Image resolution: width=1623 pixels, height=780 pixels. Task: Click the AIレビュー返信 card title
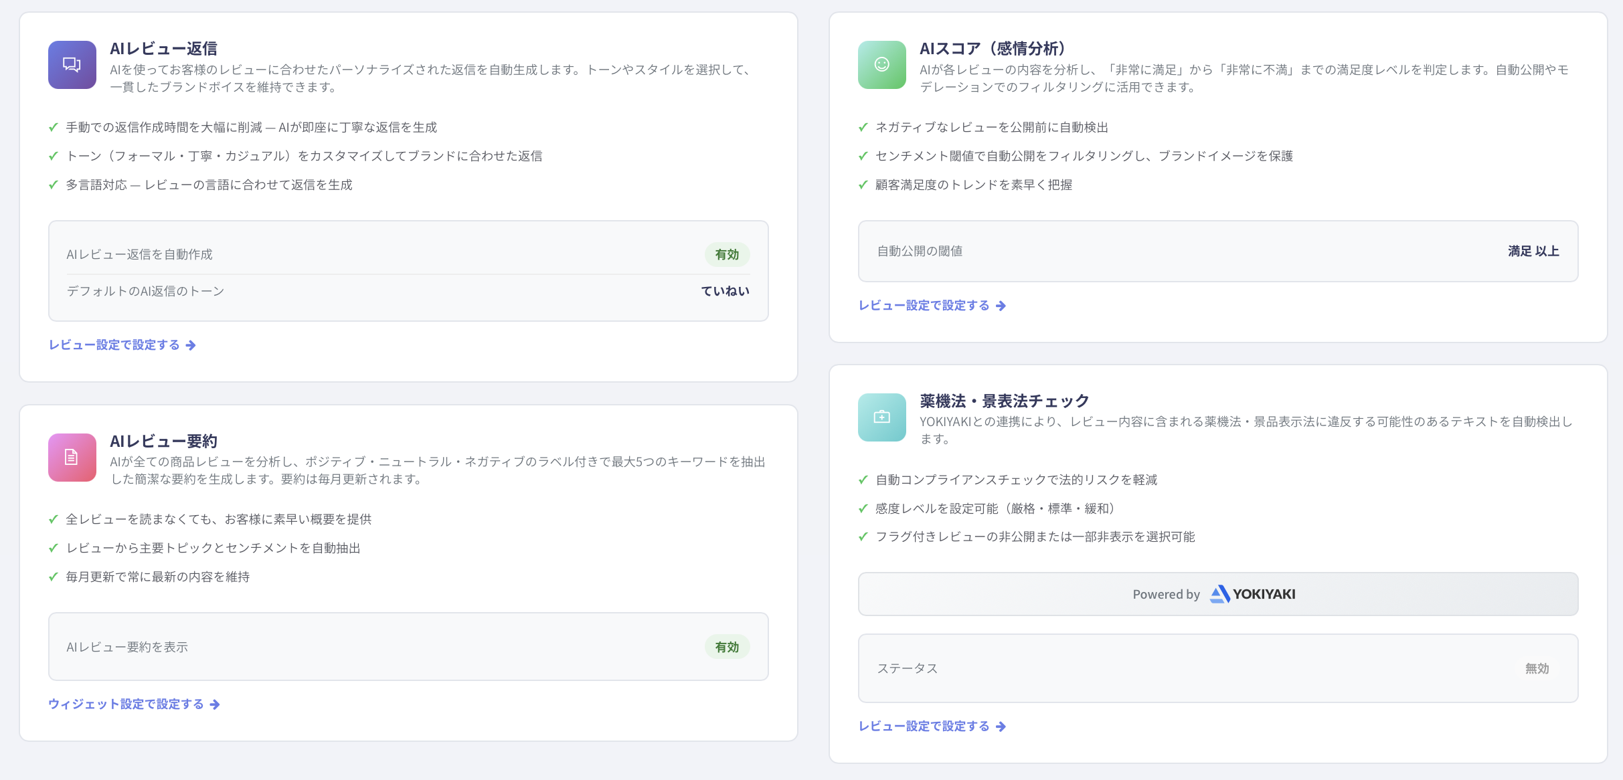tap(163, 48)
